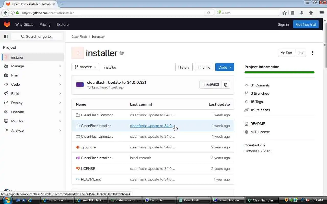327x204 pixels.
Task: Click the public visibility globe icon
Action: 122,53
